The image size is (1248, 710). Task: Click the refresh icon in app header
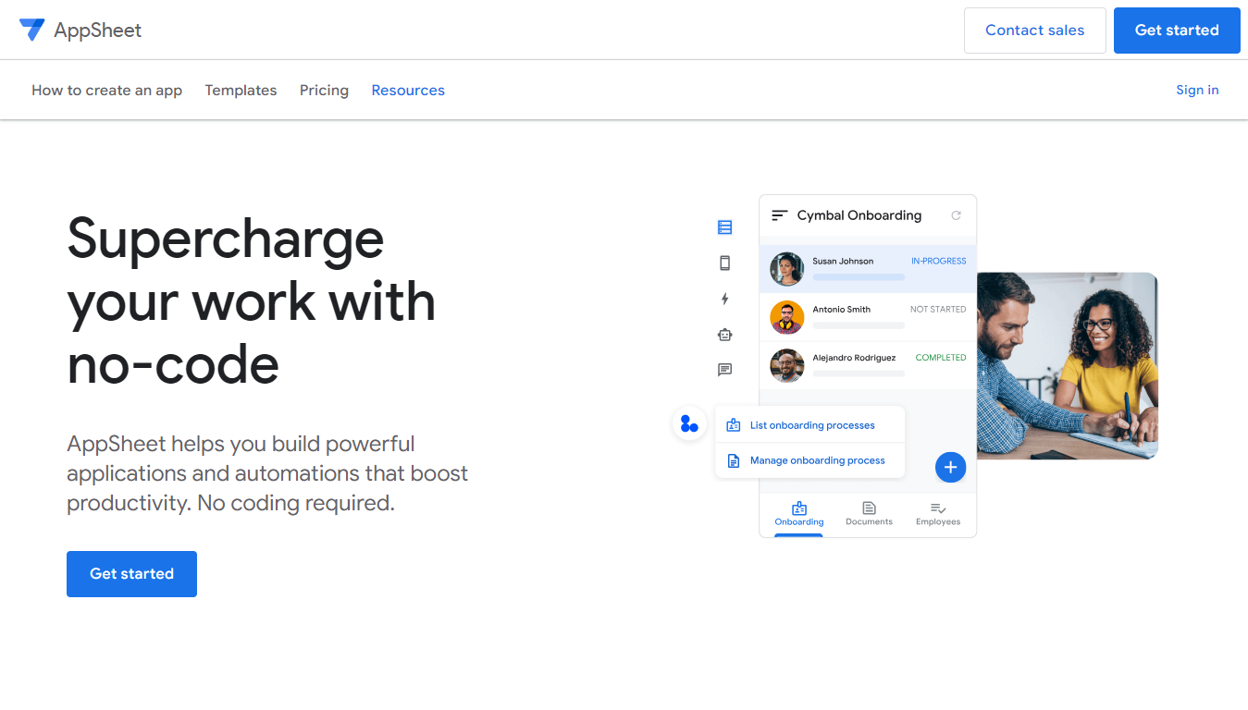[x=957, y=215]
